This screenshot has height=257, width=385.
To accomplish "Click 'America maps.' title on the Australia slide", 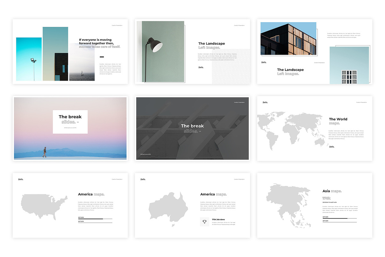I will tap(213, 194).
